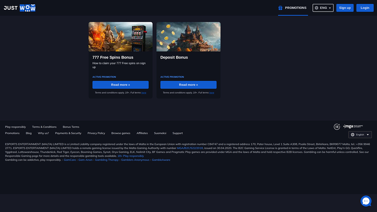The width and height of the screenshot is (377, 212).
Task: Click the 18+ age restriction icon
Action: pos(337,127)
